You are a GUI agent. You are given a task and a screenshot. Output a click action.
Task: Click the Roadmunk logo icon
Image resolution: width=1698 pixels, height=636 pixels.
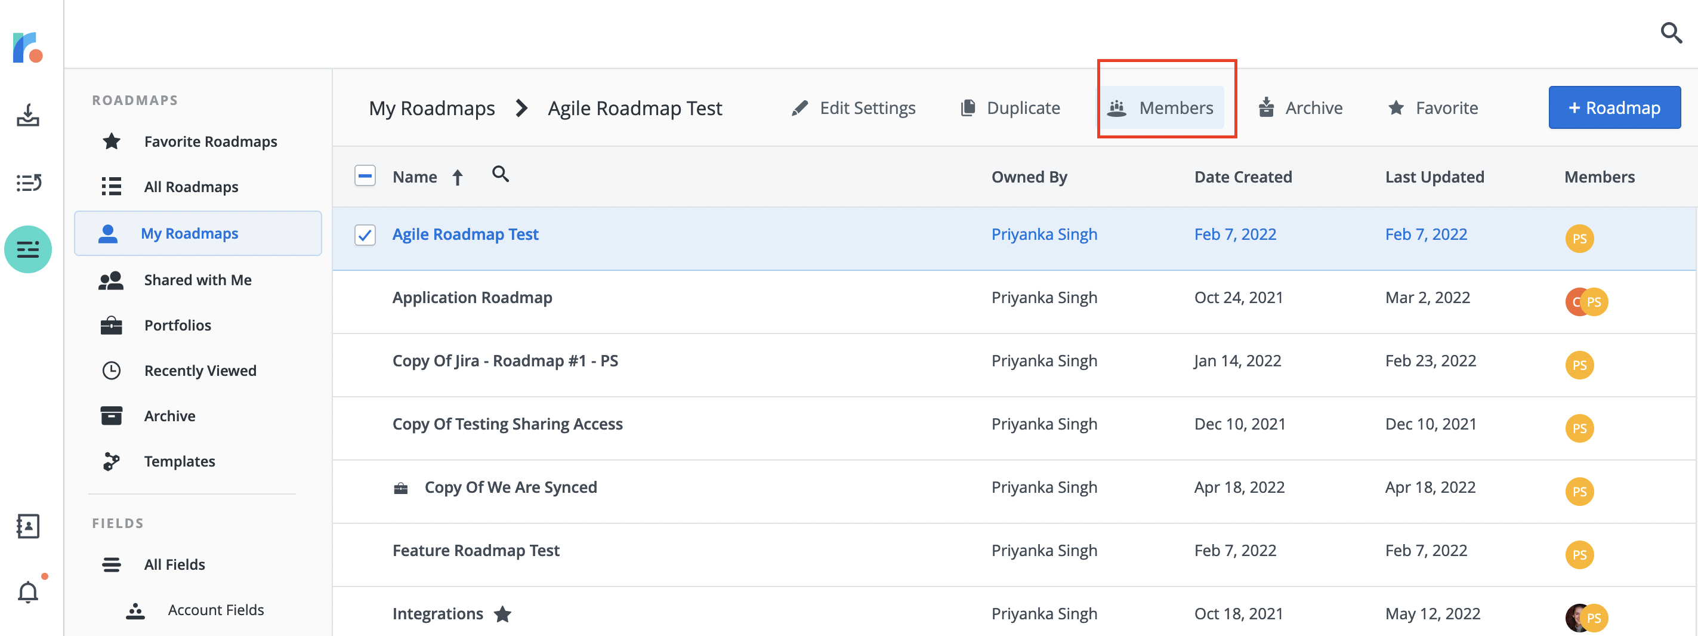tap(27, 48)
